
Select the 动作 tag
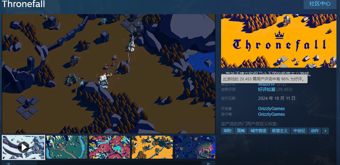315,131
